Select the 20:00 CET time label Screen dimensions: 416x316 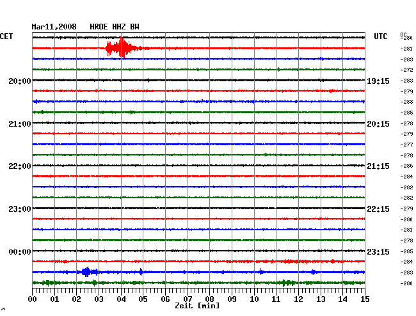(20, 81)
